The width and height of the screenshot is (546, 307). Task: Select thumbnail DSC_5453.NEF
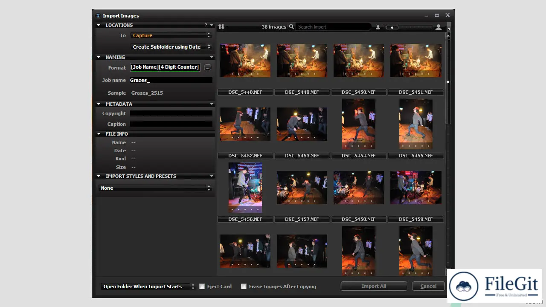[302, 124]
